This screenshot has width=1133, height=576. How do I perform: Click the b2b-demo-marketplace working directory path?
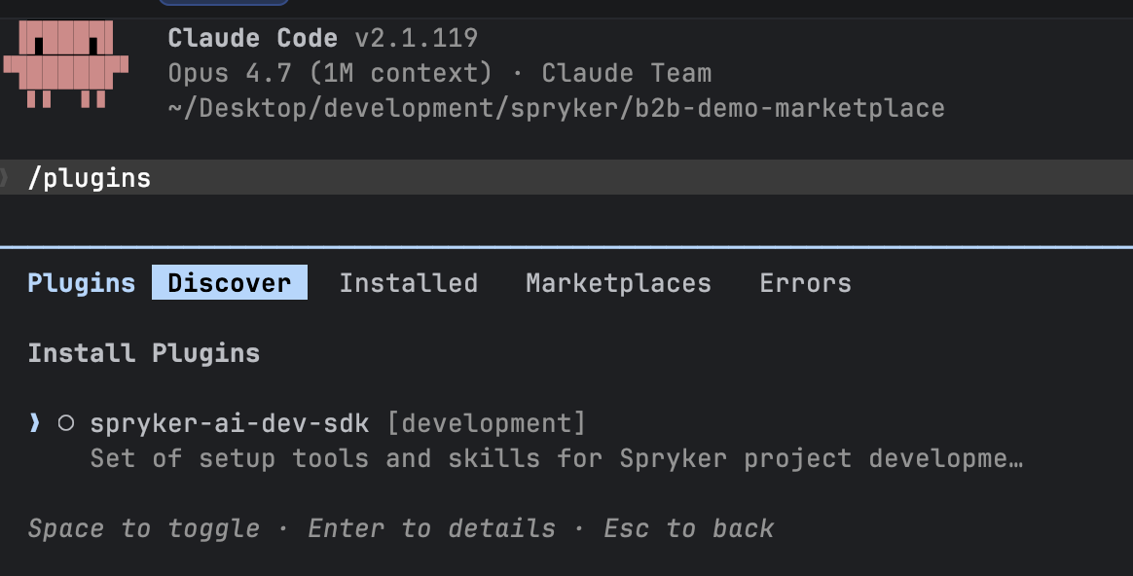(557, 108)
